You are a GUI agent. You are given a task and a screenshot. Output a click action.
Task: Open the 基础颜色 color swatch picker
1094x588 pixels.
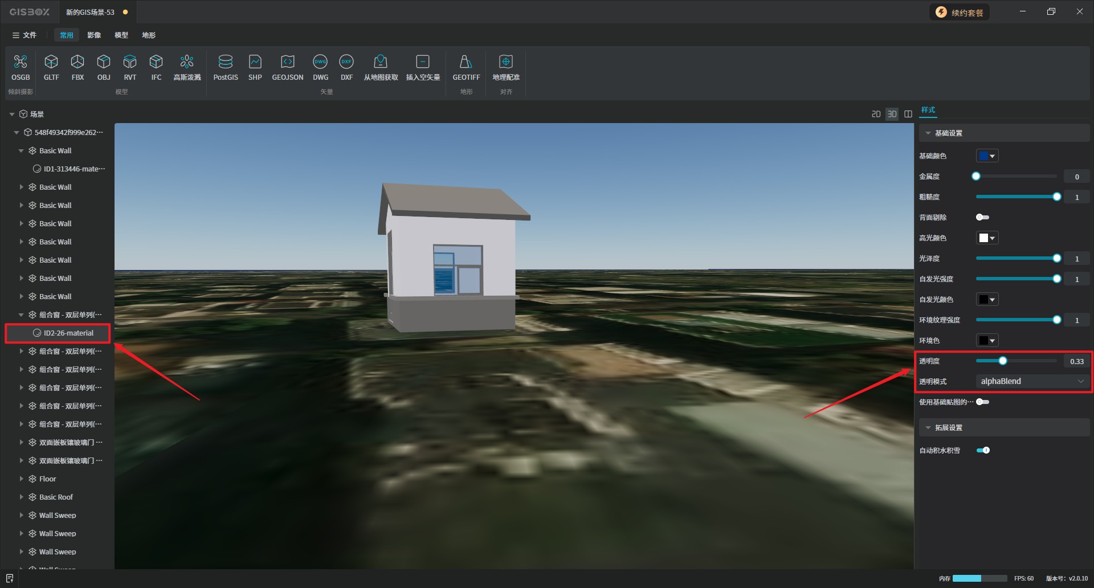coord(987,156)
